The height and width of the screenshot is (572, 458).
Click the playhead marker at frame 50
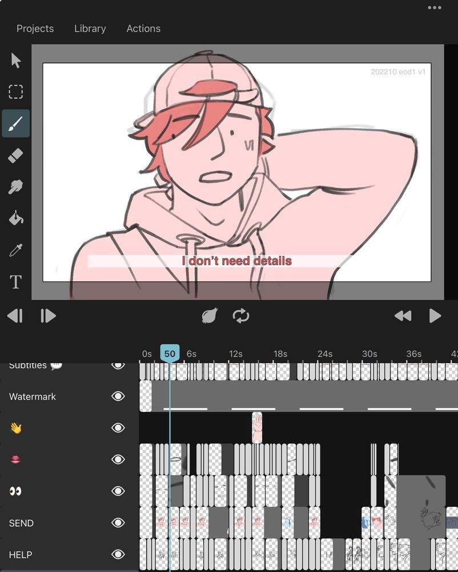point(169,353)
